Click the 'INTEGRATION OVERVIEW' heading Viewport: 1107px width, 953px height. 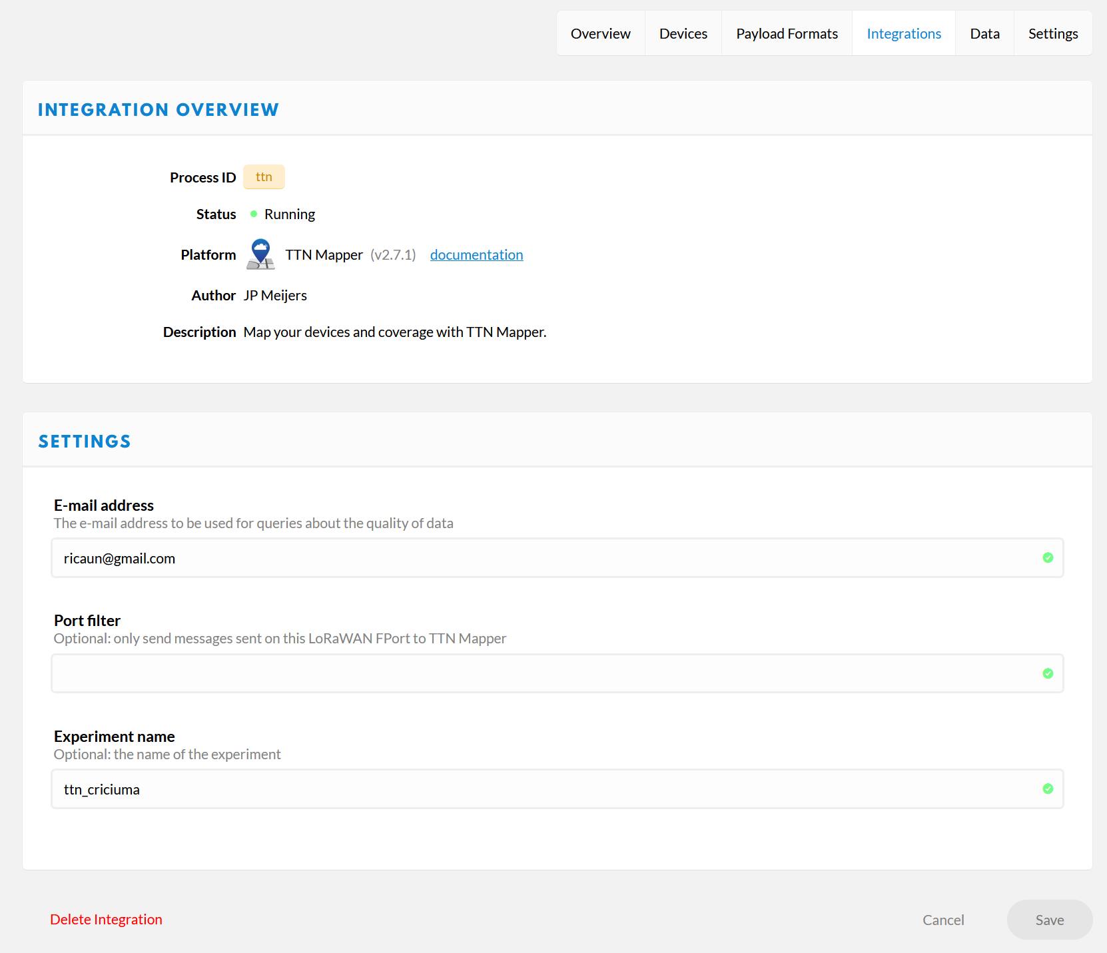[159, 109]
